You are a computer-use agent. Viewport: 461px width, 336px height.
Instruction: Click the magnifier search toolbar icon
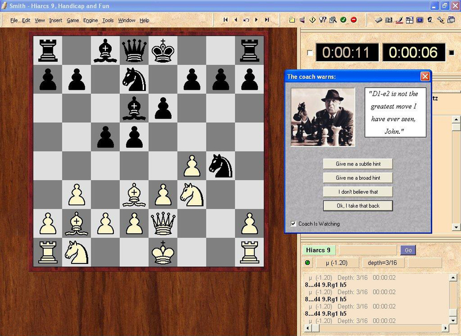(333, 20)
